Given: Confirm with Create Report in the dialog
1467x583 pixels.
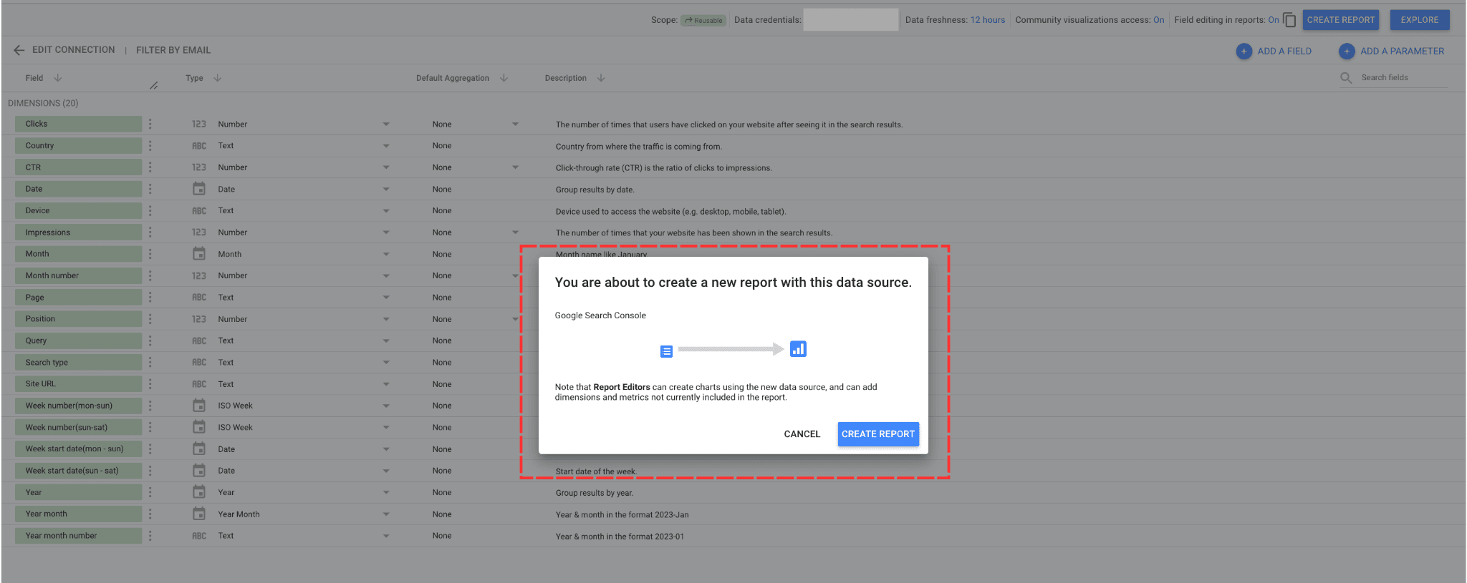Looking at the screenshot, I should click(877, 434).
